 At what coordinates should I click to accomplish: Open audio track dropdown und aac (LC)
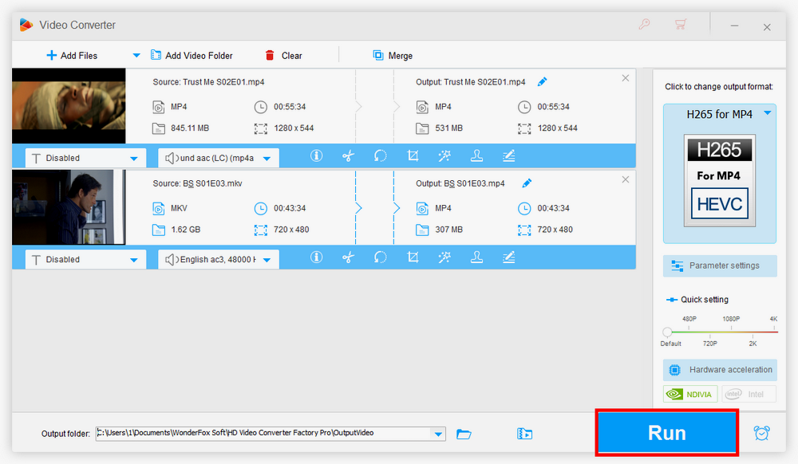coord(219,158)
